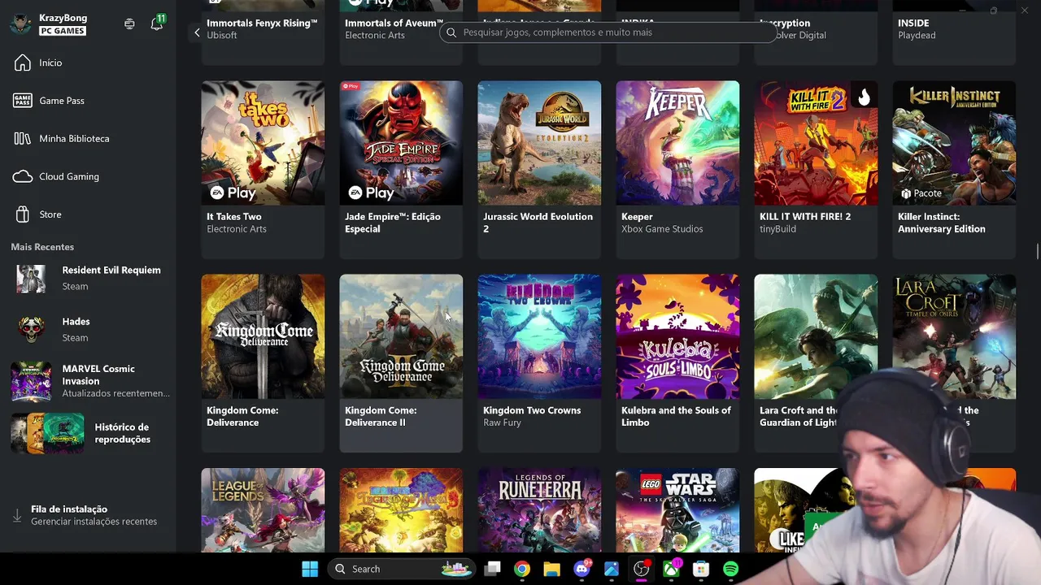The width and height of the screenshot is (1041, 585).
Task: Click Immortals Fenyx Rising title text
Action: [x=262, y=24]
